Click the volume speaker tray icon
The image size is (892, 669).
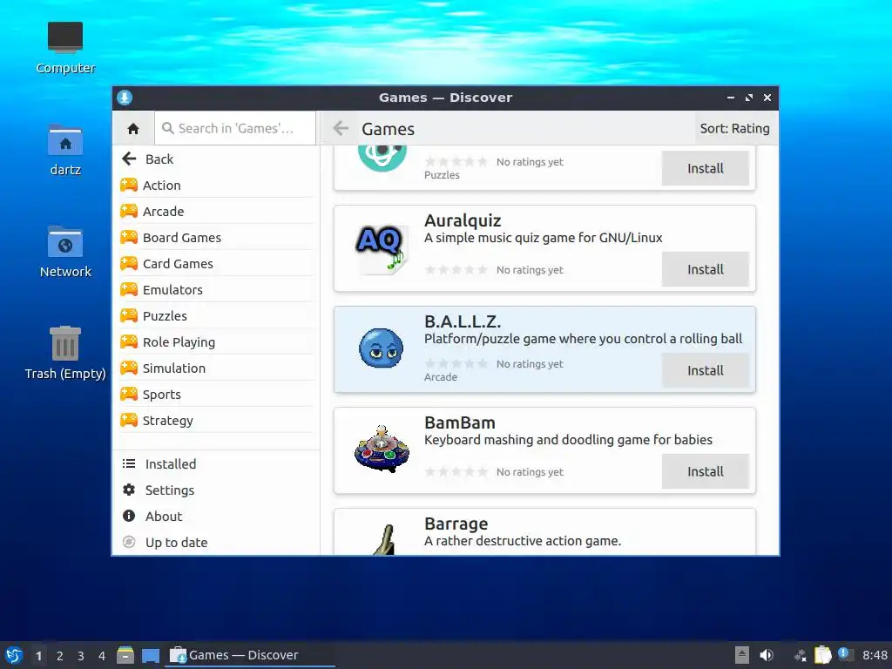point(767,655)
